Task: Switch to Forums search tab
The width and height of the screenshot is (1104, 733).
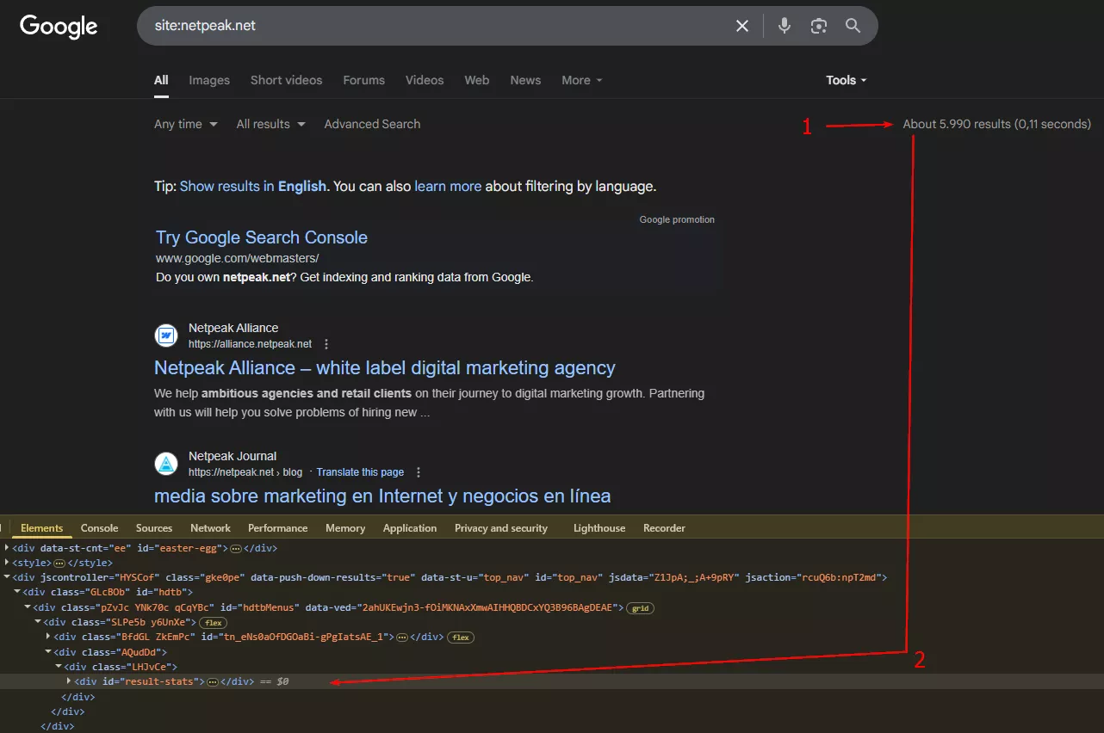Action: (363, 80)
